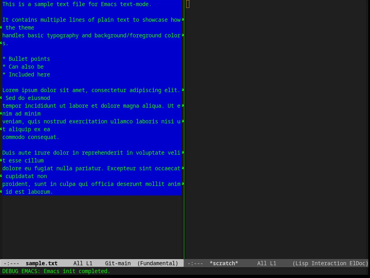The height and width of the screenshot is (278, 370).
Task: Click the line '* Included here'
Action: pos(26,74)
